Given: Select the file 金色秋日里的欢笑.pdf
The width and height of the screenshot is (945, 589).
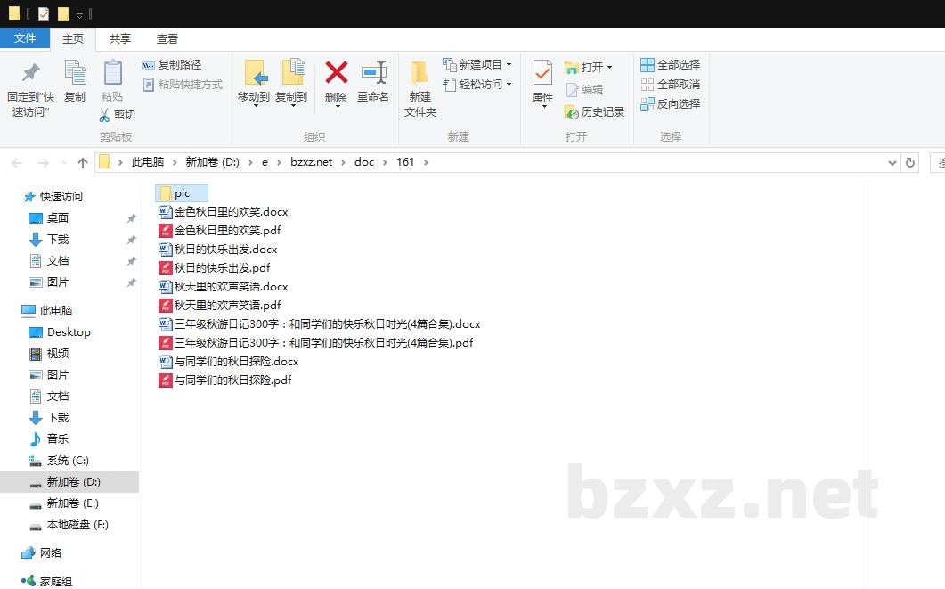Looking at the screenshot, I should [x=227, y=231].
